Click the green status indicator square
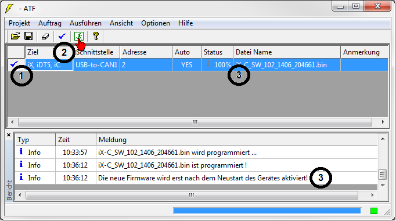The image size is (396, 221). 374,211
